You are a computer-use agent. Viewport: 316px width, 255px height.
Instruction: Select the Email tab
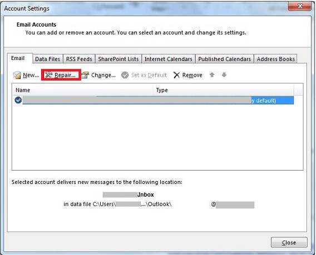(18, 58)
